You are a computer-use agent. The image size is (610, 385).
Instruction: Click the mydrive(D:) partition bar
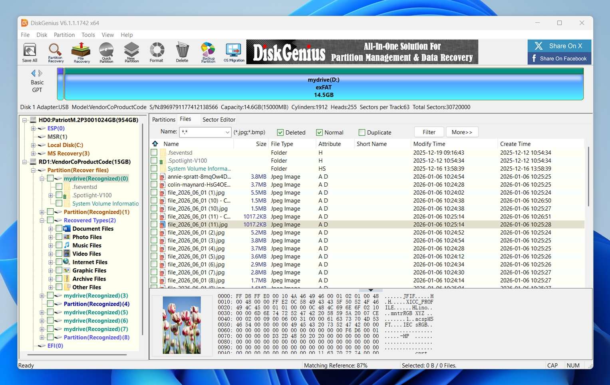[x=324, y=87]
